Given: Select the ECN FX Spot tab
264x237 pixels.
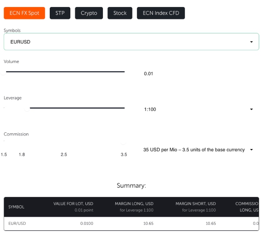Looking at the screenshot, I should (24, 13).
